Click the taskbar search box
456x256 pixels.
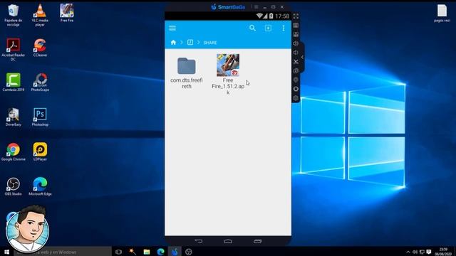pos(63,252)
